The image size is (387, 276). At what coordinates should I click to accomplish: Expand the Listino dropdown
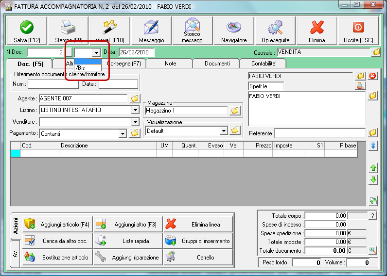(135, 110)
